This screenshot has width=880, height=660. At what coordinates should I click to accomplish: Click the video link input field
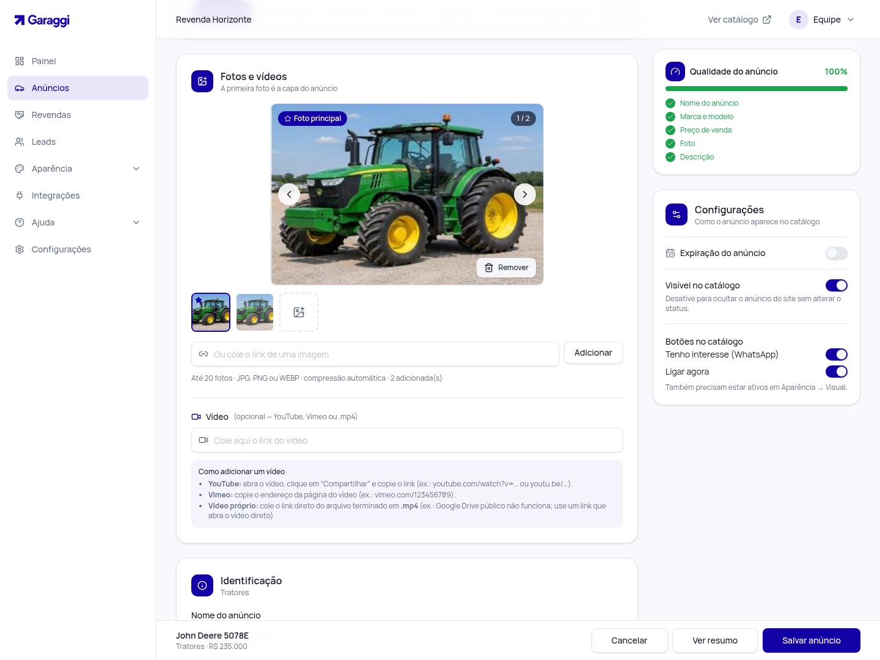pyautogui.click(x=407, y=440)
